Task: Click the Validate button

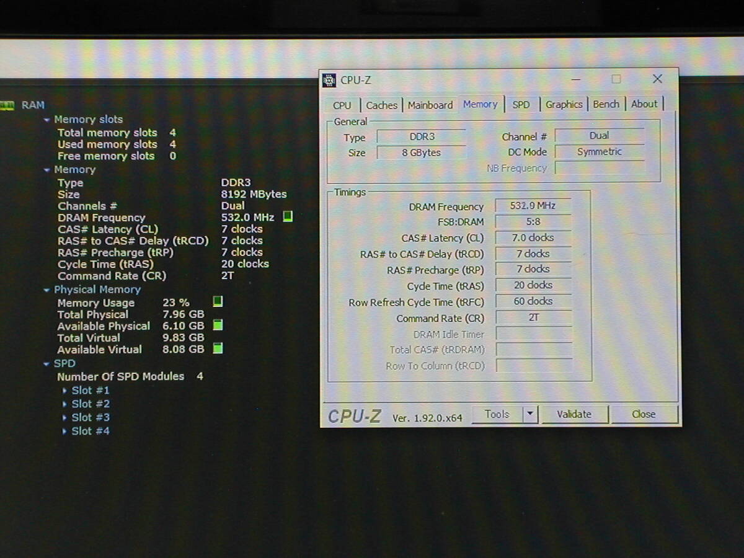Action: pyautogui.click(x=575, y=414)
